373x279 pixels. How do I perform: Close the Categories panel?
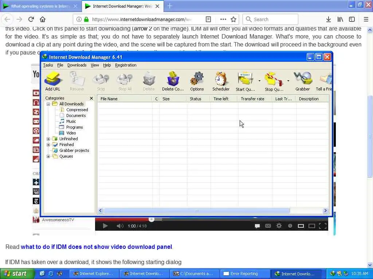(x=91, y=98)
